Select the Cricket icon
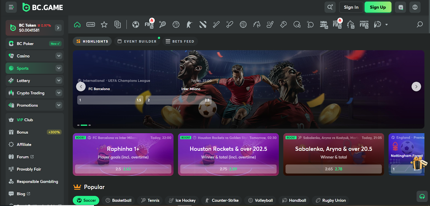 tap(230, 24)
